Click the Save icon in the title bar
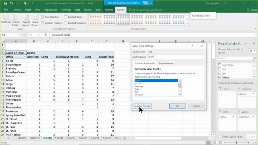Screen dimensions: 258x145 point(5,3)
